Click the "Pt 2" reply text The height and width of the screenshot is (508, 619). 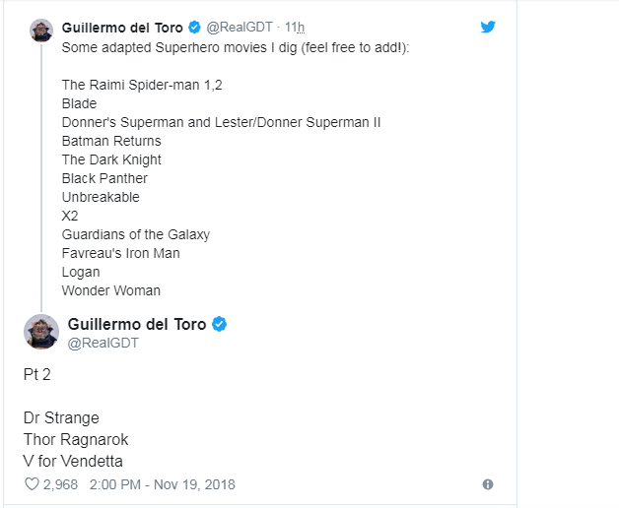35,375
